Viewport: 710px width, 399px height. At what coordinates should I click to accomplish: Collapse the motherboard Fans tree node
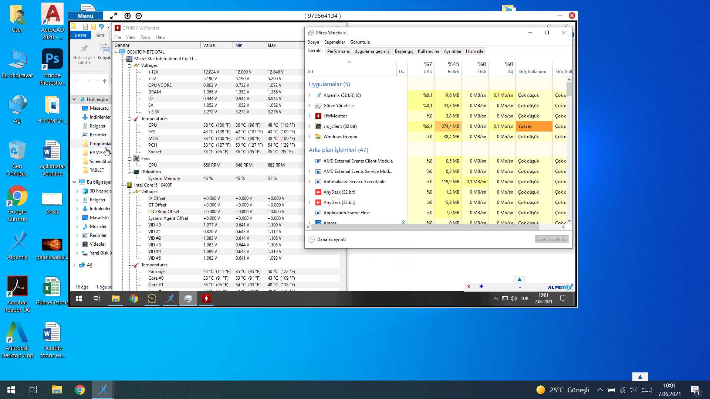[x=129, y=158]
